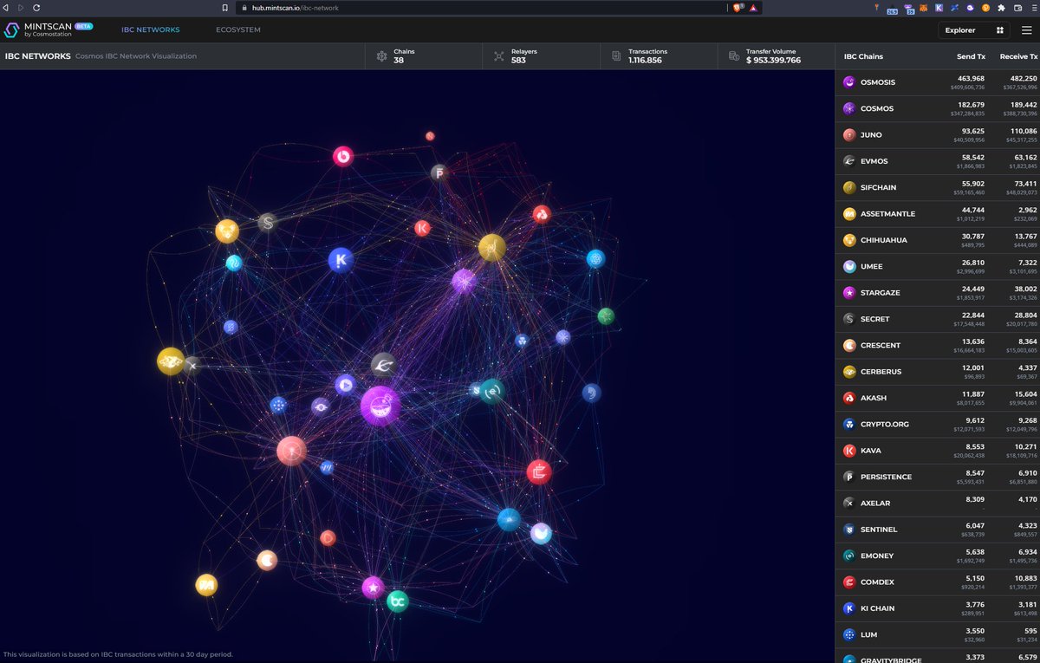Click the SECRET chain icon in the list
This screenshot has width=1040, height=663.
[849, 319]
